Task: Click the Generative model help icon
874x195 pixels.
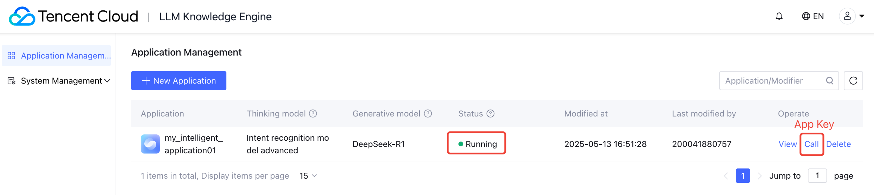Action: [x=428, y=114]
